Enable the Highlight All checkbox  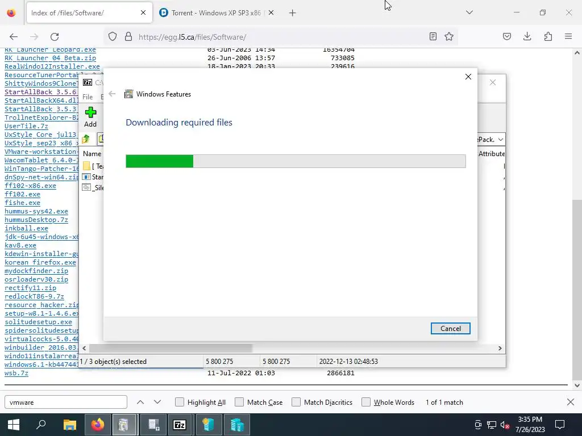180,403
